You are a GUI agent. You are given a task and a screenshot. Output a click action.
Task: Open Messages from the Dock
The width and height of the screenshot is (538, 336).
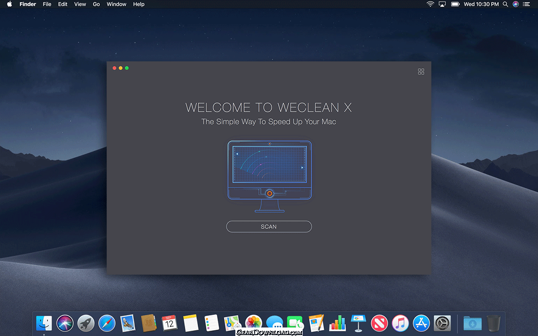click(x=274, y=323)
